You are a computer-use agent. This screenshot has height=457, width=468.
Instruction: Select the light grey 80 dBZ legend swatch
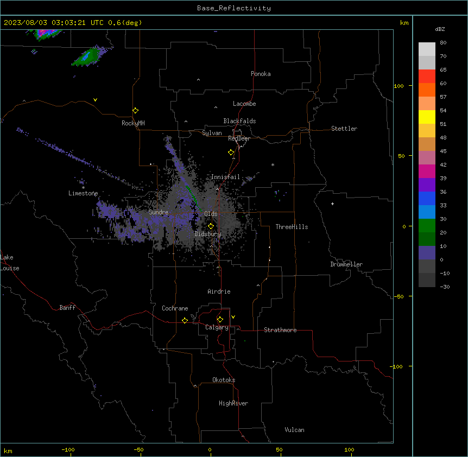tap(427, 49)
